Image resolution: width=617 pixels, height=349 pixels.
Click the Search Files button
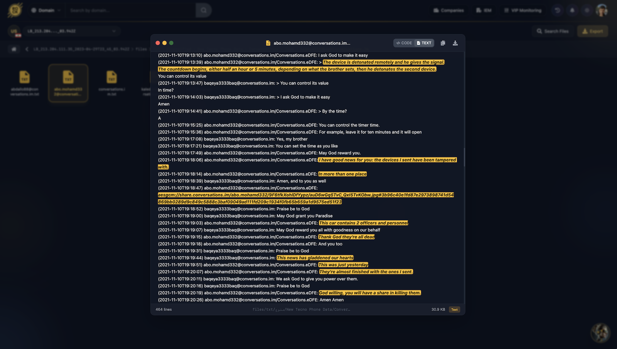coord(553,31)
